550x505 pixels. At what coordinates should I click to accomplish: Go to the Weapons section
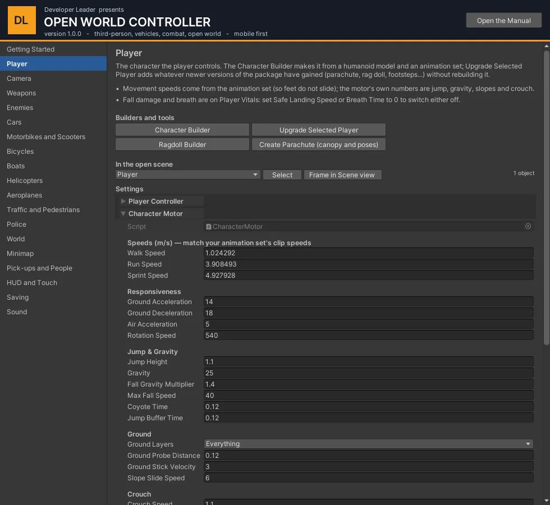click(x=53, y=93)
